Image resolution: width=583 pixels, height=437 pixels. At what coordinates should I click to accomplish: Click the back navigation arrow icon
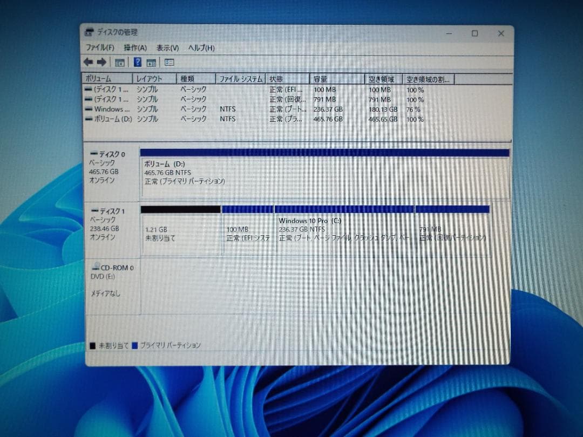pyautogui.click(x=89, y=62)
